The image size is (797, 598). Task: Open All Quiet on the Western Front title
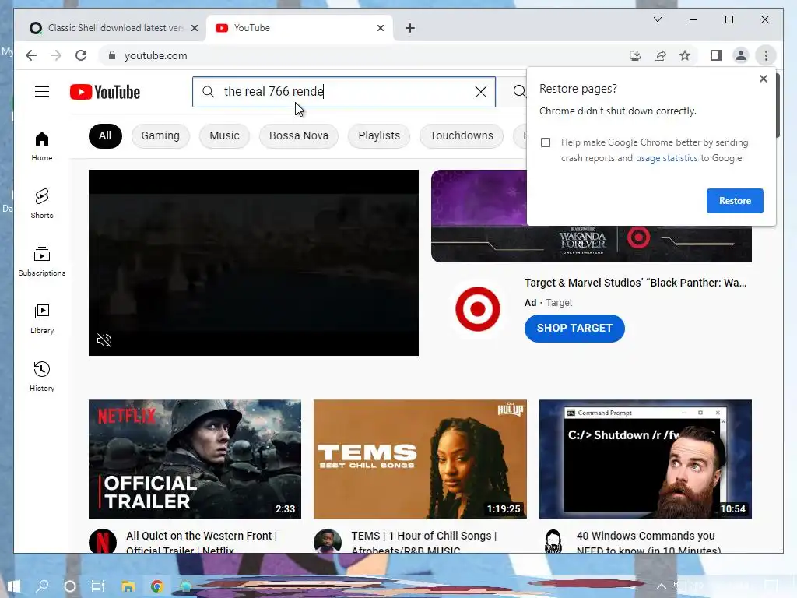click(x=202, y=542)
